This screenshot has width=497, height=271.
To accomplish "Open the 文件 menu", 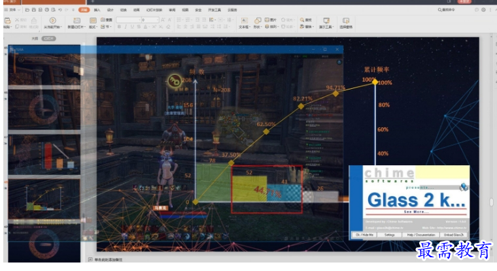I will pyautogui.click(x=12, y=10).
